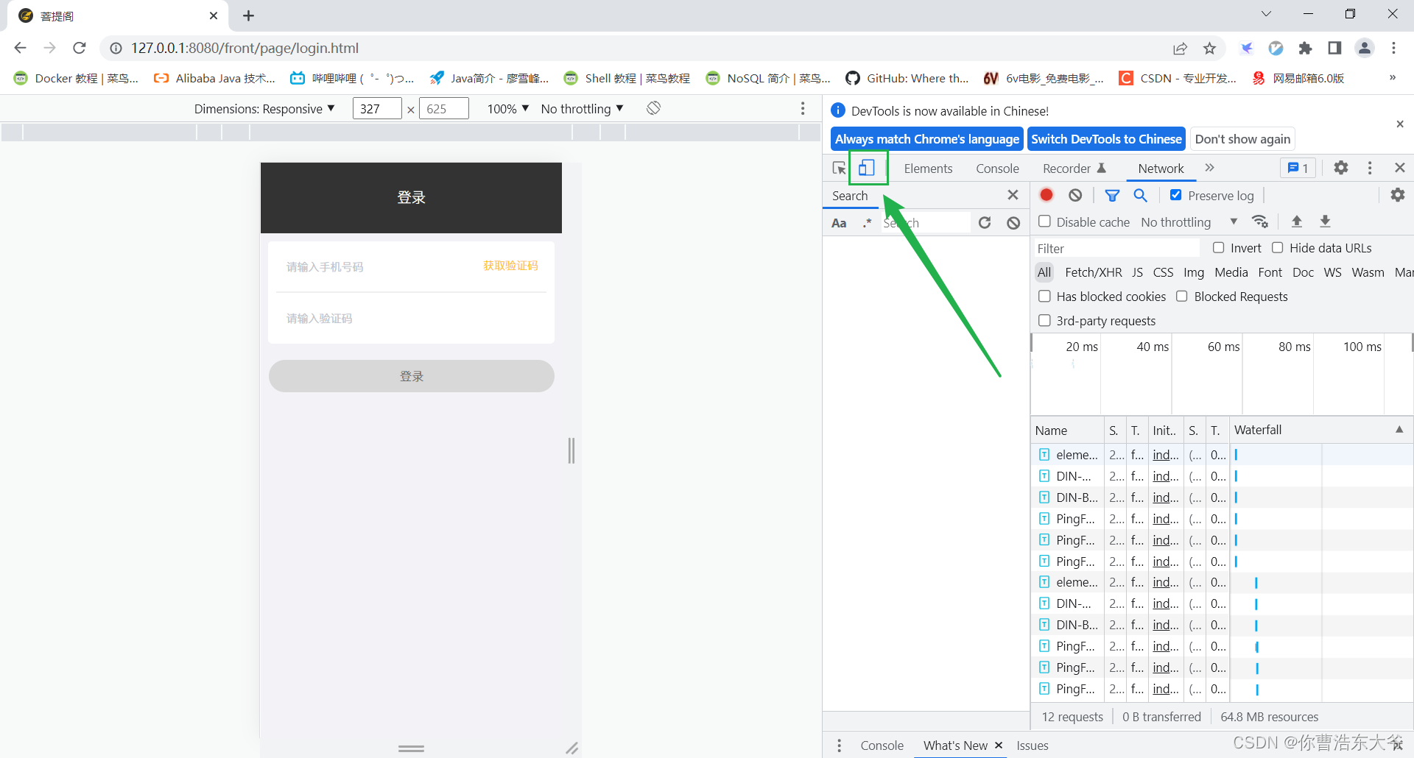Grab the viewport right resize handle

[x=571, y=450]
